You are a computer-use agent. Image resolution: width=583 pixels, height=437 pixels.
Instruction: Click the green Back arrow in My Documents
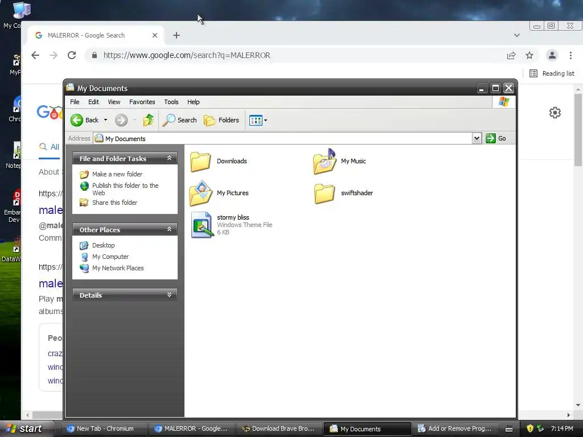[x=77, y=120]
